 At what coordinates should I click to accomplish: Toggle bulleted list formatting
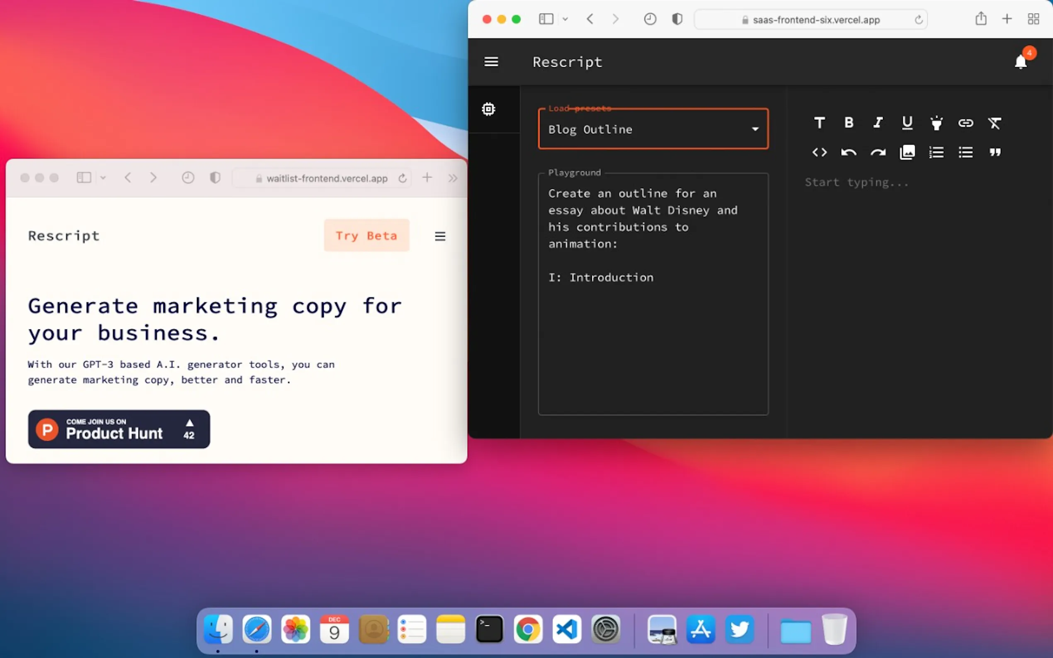pos(966,152)
